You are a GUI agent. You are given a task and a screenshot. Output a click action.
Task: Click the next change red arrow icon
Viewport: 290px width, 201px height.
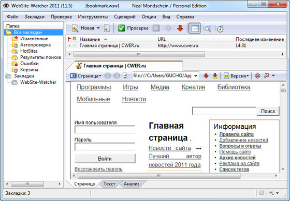point(206,76)
